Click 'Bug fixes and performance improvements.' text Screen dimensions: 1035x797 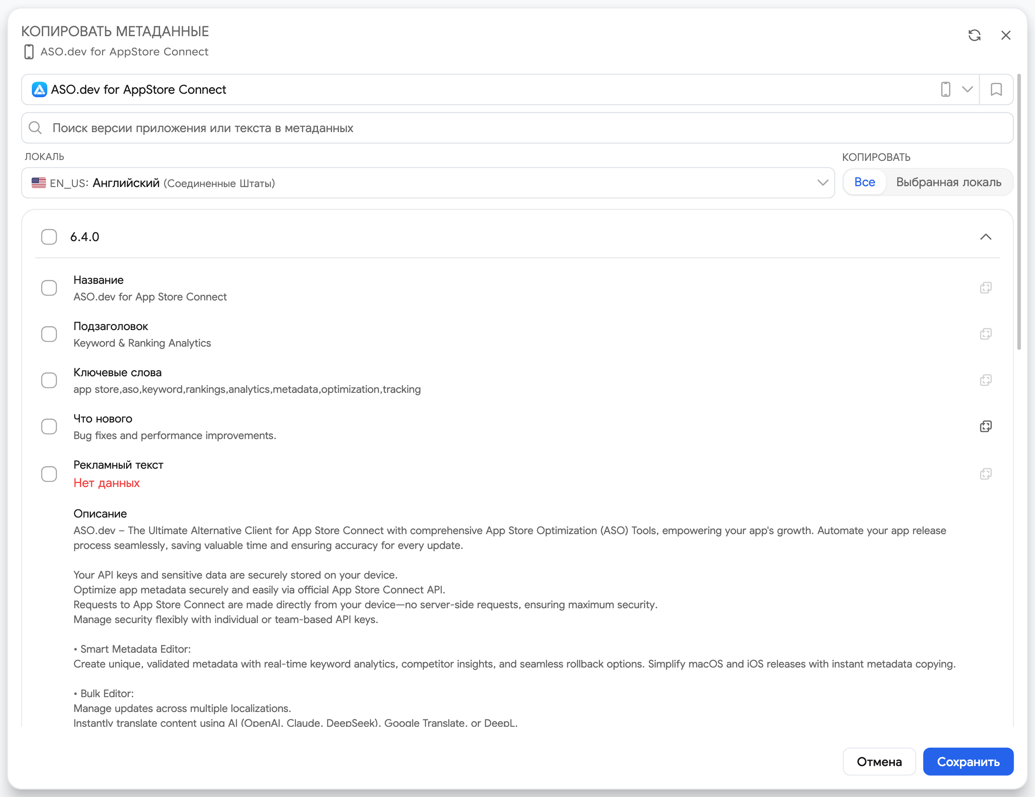pos(175,436)
